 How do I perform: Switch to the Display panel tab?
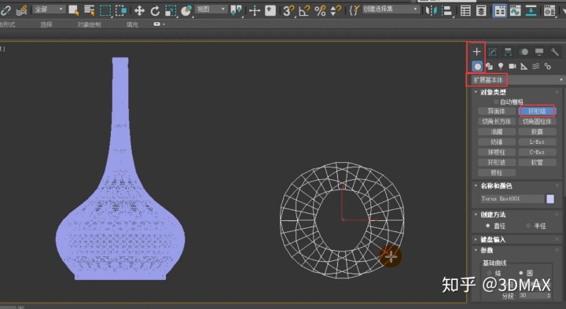pyautogui.click(x=539, y=52)
